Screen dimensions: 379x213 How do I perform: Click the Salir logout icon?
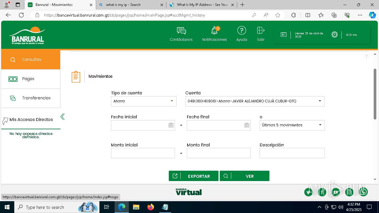click(261, 30)
